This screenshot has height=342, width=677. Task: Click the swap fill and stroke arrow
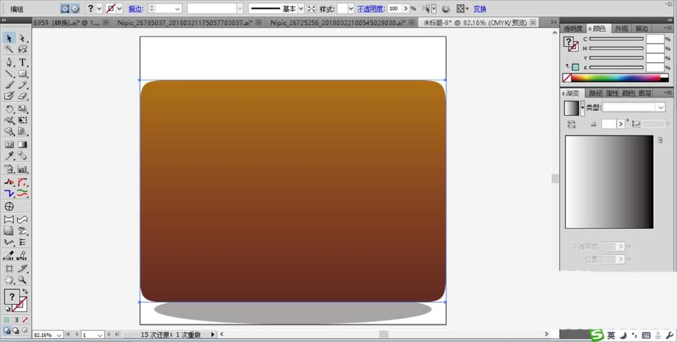tap(25, 291)
